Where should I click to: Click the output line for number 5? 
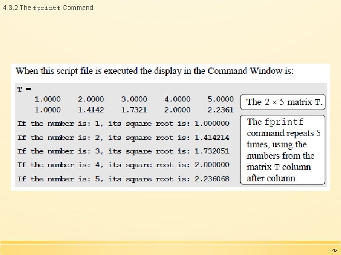(123, 179)
